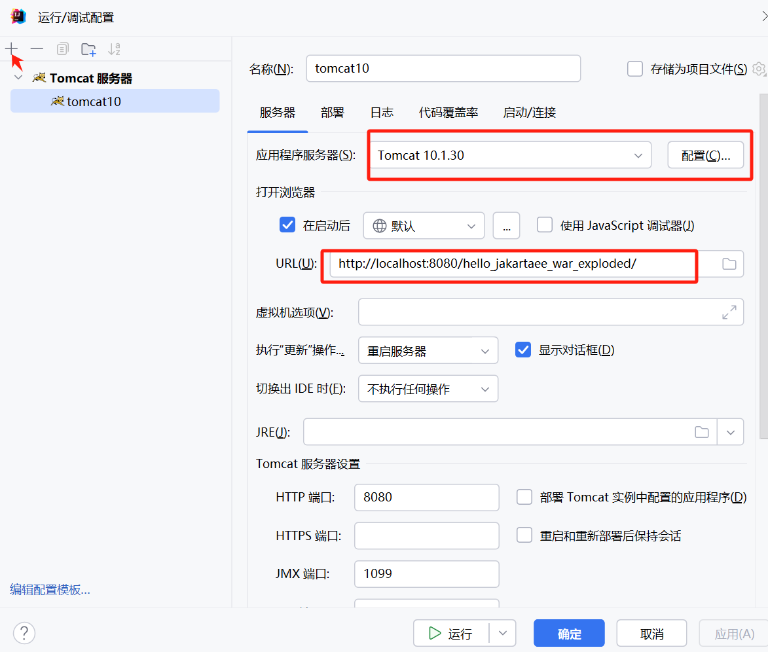768x652 pixels.
Task: Open the application server dropdown Tomcat 10.1.30
Action: click(511, 154)
